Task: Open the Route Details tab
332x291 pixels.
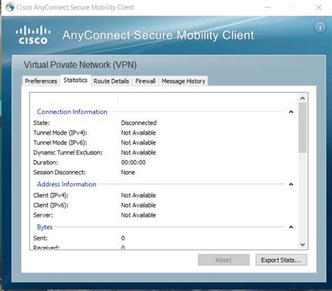Action: (x=111, y=81)
